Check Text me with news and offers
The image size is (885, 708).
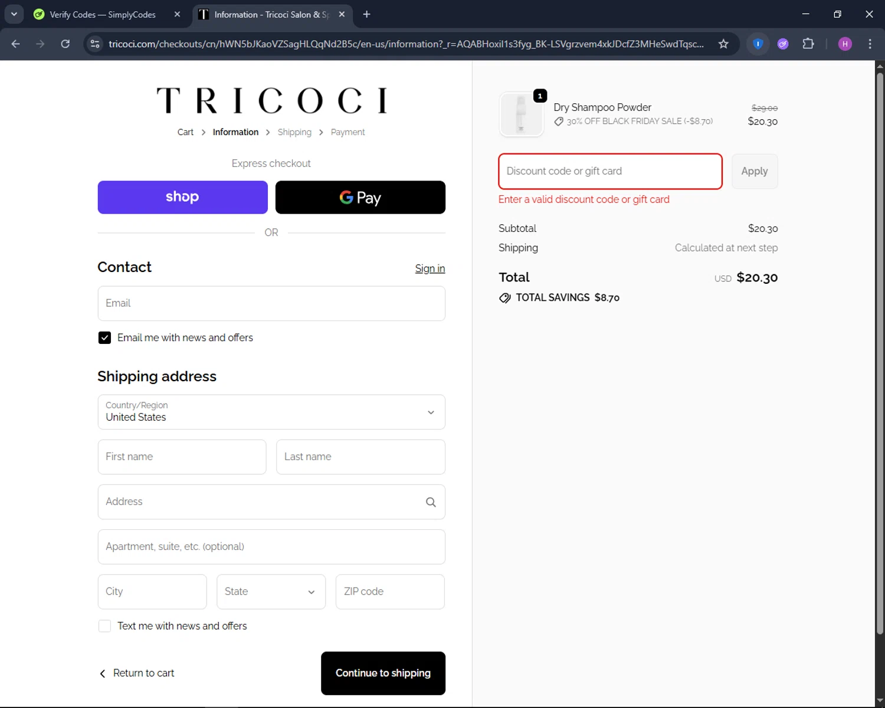(x=104, y=626)
